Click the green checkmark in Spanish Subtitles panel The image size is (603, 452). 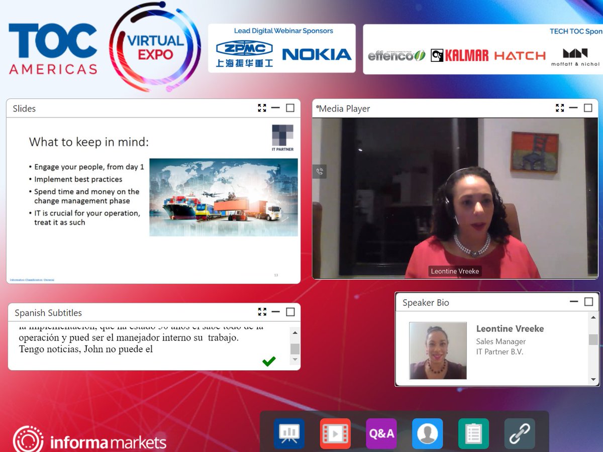[269, 361]
